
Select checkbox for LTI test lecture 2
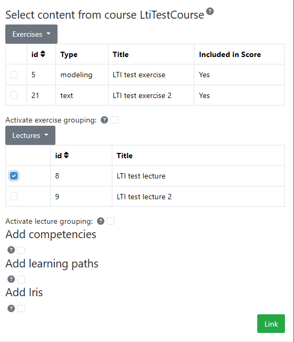[x=14, y=196]
